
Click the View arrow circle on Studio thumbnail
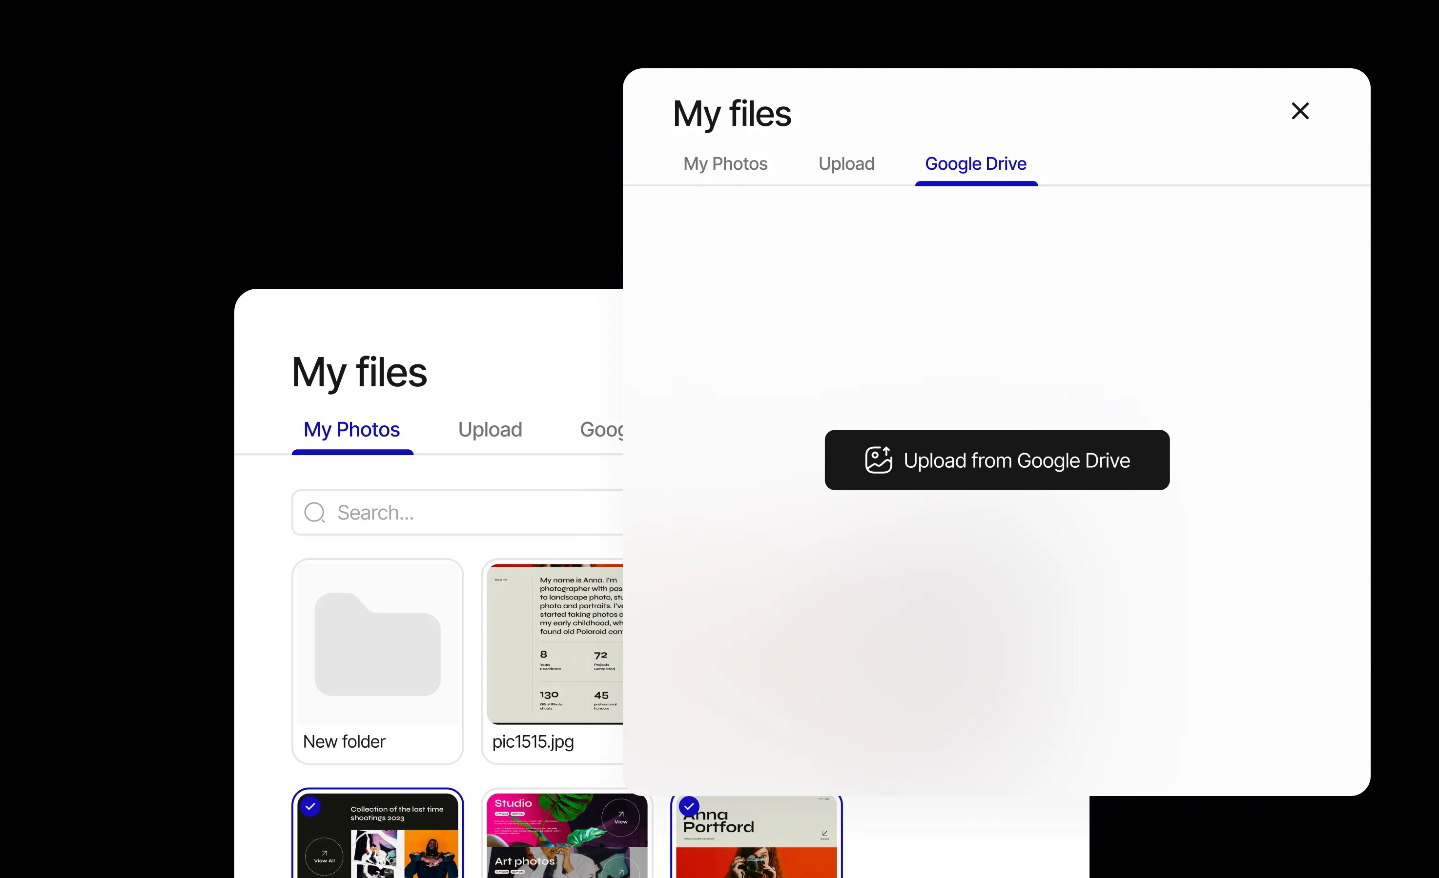(621, 818)
